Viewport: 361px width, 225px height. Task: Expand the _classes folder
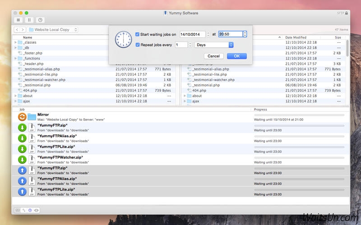(16, 42)
